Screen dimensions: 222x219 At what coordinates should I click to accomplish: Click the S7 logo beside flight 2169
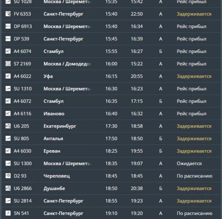point(8,64)
